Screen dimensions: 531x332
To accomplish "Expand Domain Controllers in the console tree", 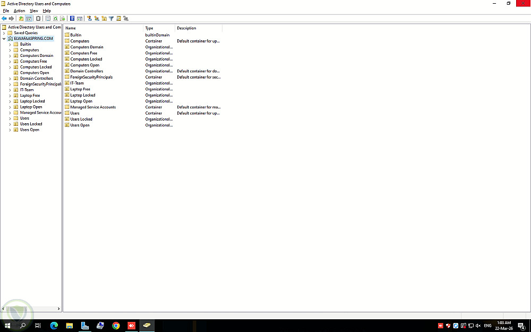I will click(x=10, y=79).
